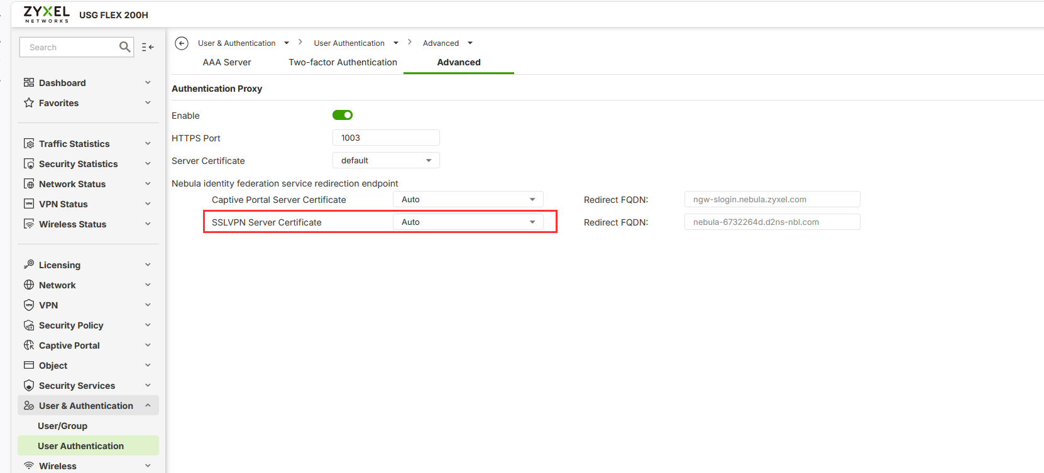Click the Wireless Status icon
The width and height of the screenshot is (1044, 473).
pyautogui.click(x=29, y=224)
